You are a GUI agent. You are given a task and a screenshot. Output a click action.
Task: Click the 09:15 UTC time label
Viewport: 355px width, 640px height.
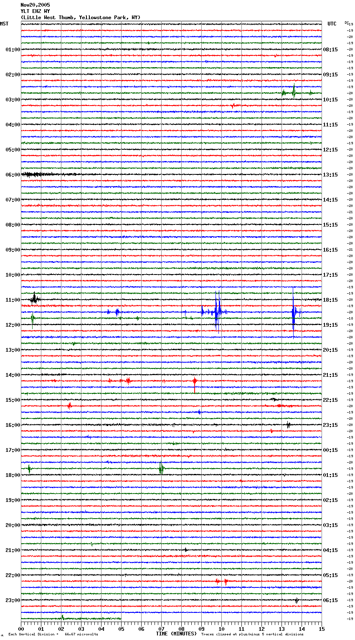(330, 75)
